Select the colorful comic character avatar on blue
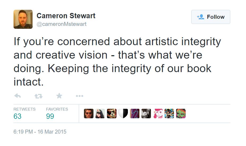The width and height of the screenshot is (246, 146). 169,114
